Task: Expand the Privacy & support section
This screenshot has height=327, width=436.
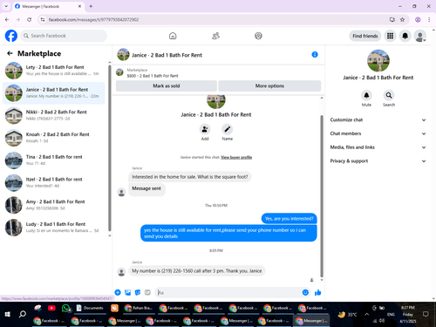Action: tap(378, 160)
